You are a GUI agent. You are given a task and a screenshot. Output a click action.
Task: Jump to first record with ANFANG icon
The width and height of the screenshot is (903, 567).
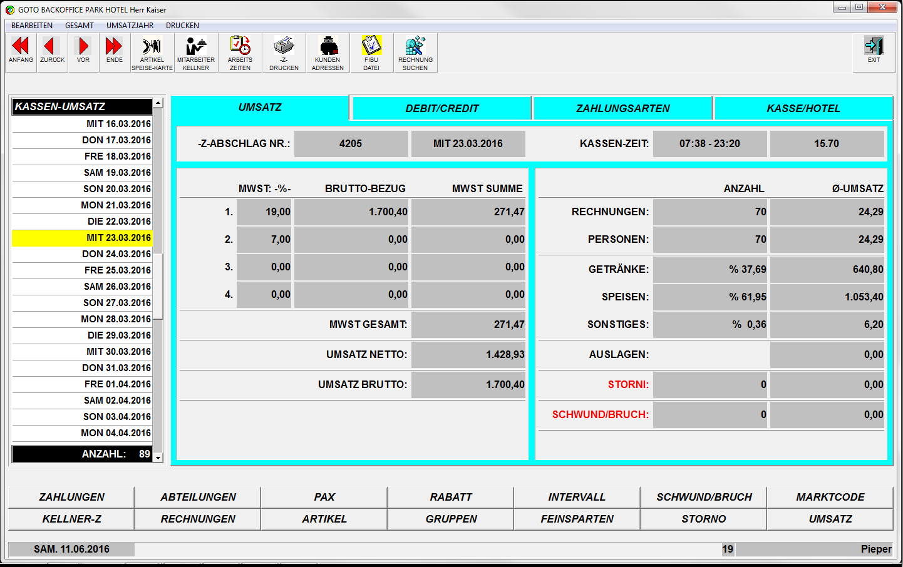click(x=21, y=51)
